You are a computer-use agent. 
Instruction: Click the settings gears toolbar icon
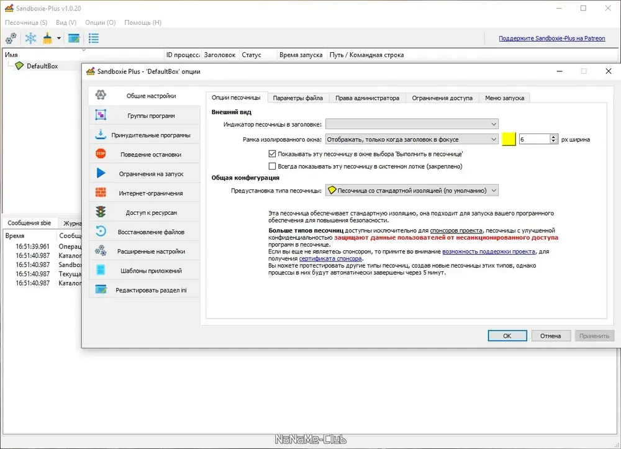[11, 39]
